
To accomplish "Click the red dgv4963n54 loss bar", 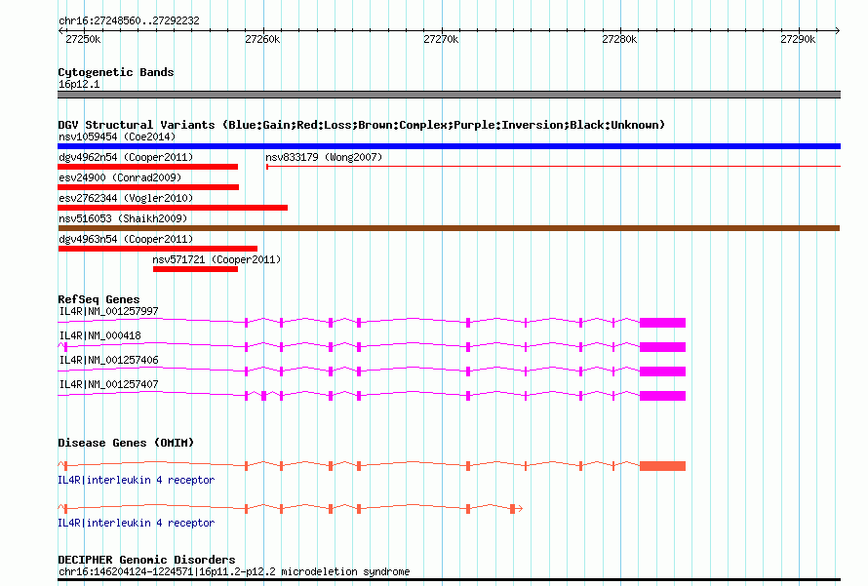I will click(x=158, y=249).
